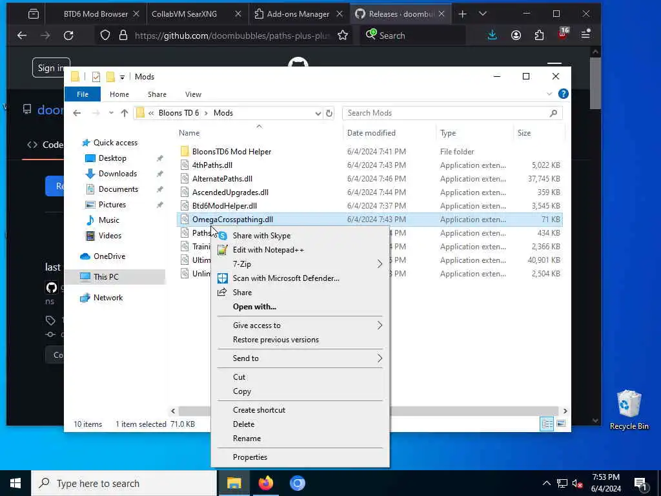Screen dimensions: 661x496
Task: Bookmark this page star icon in Firefox
Action: click(343, 36)
